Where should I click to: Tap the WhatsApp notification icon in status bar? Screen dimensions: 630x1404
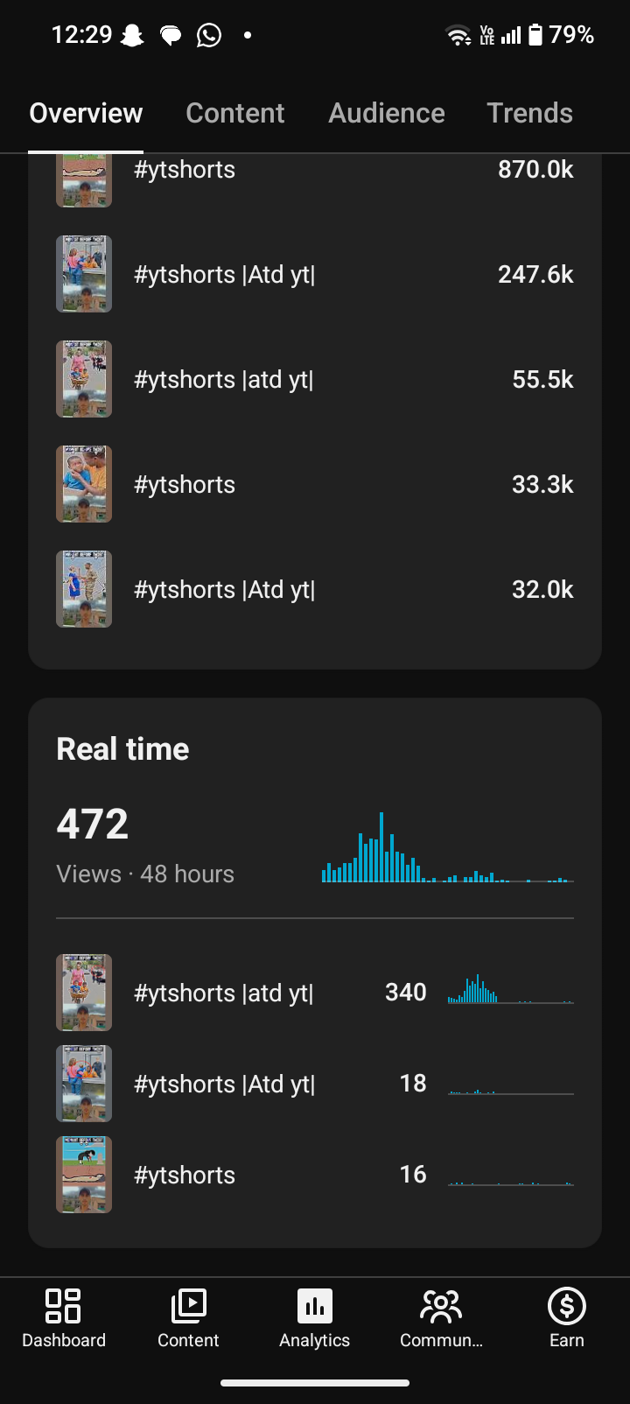(x=209, y=35)
